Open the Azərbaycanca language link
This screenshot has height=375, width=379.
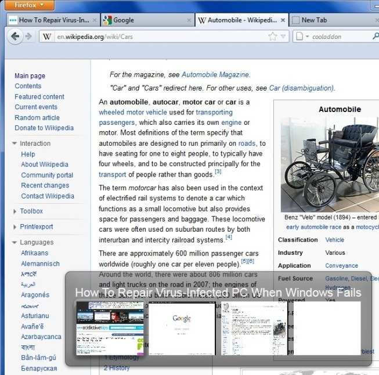point(41,337)
